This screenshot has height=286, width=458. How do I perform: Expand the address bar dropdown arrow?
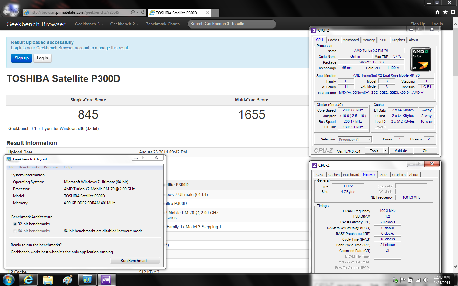[x=137, y=12]
